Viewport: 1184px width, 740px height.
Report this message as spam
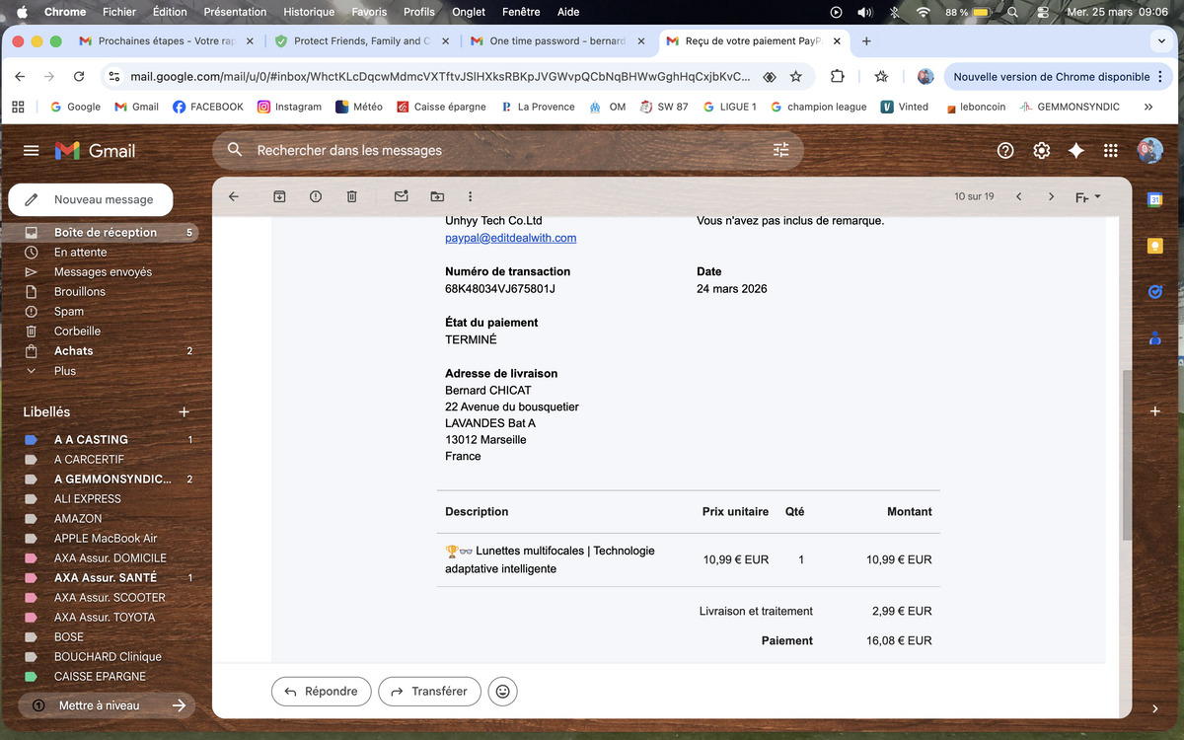pyautogui.click(x=316, y=196)
